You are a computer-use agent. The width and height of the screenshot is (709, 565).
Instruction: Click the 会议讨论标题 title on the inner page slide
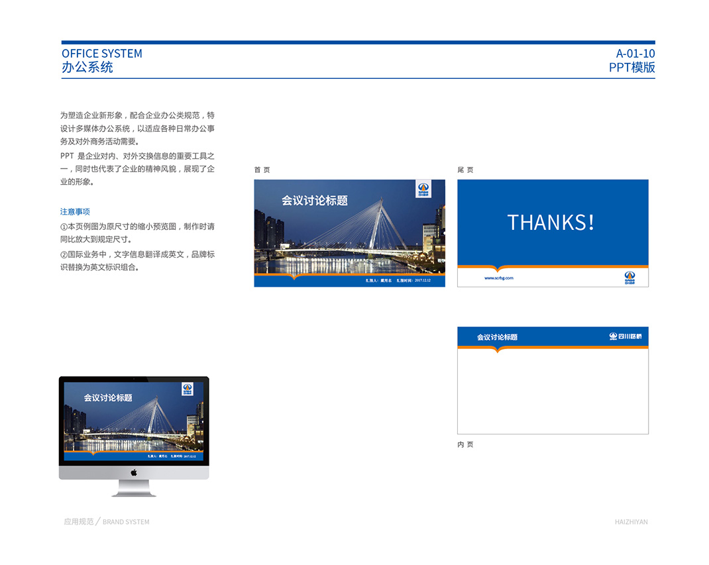click(x=497, y=337)
